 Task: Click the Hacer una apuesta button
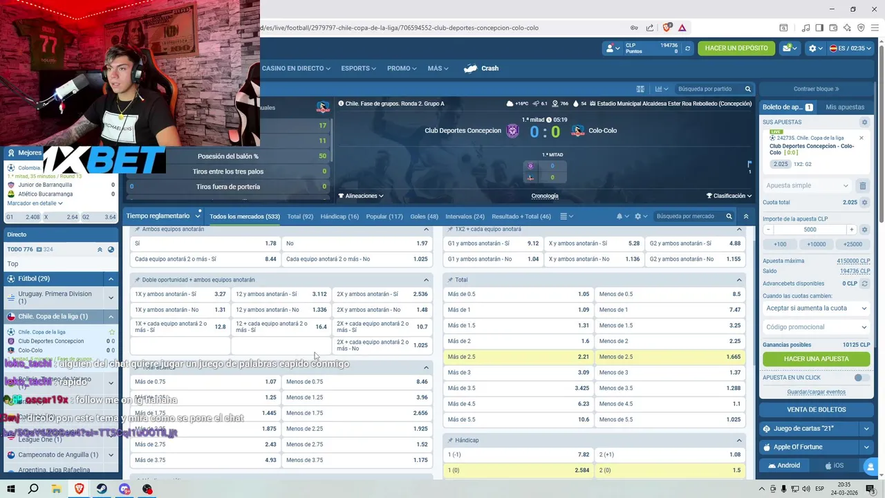click(816, 359)
